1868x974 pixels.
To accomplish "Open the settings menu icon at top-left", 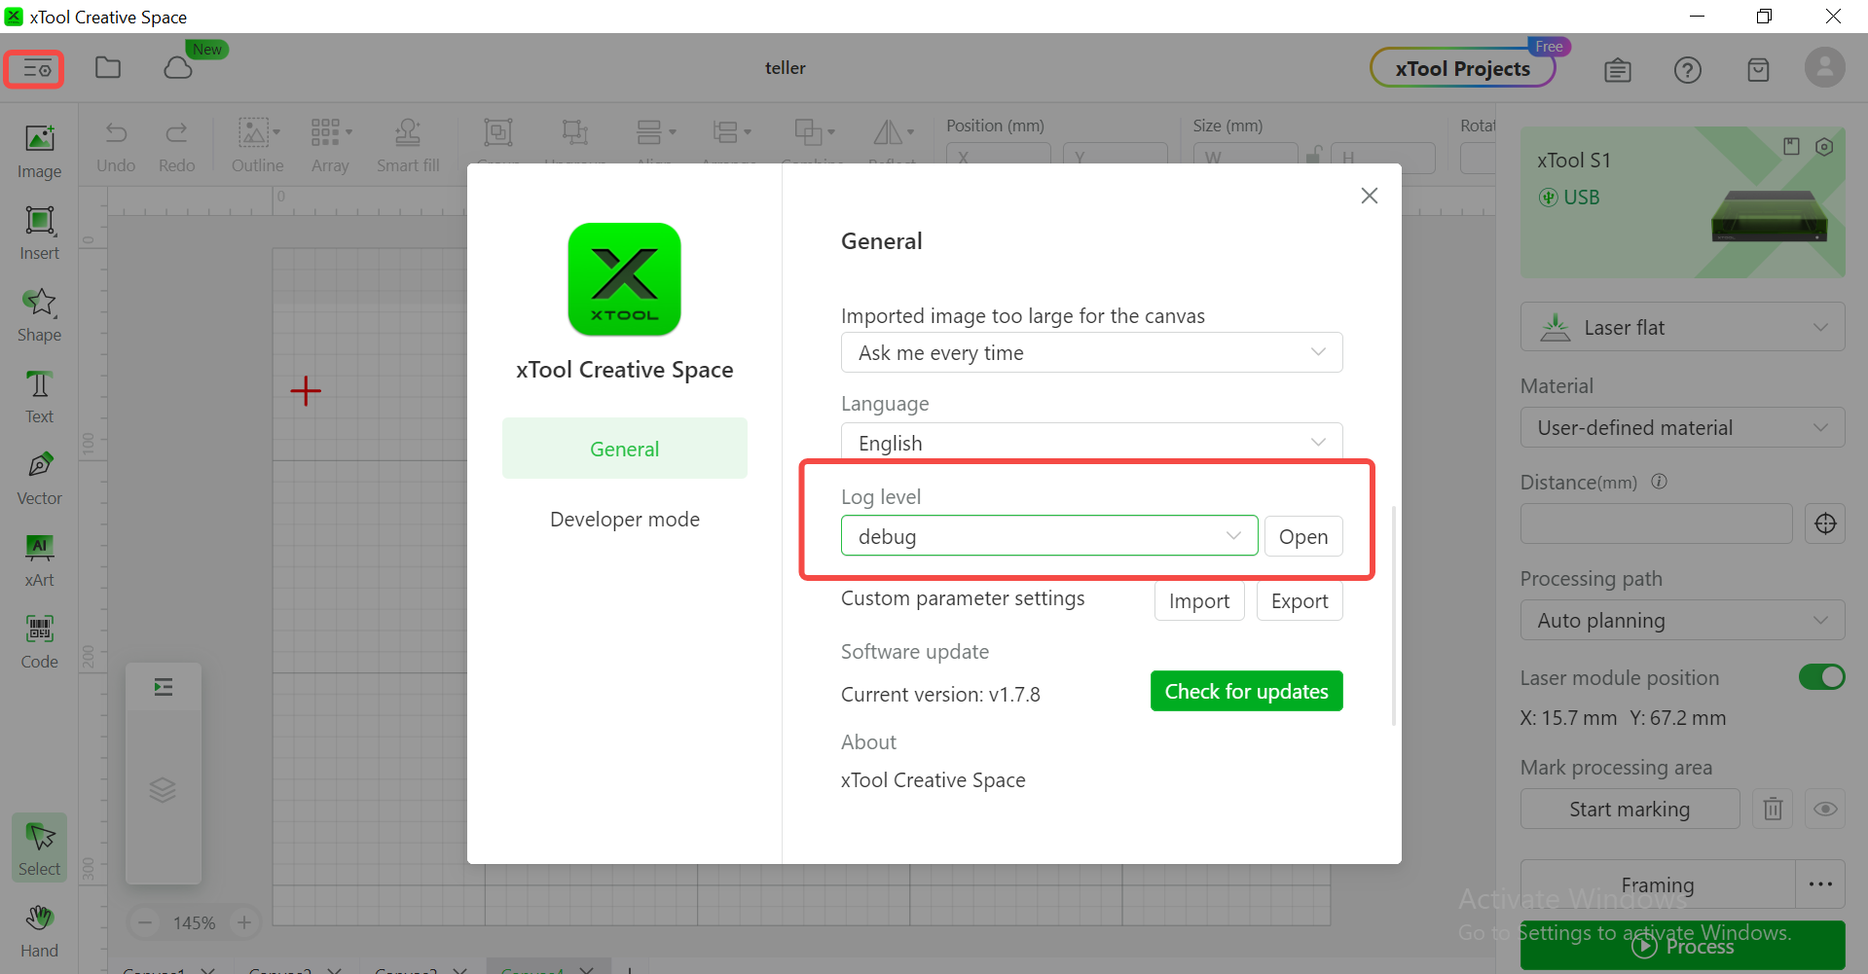I will [36, 69].
